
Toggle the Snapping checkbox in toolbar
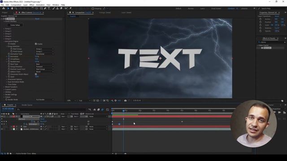click(x=93, y=8)
